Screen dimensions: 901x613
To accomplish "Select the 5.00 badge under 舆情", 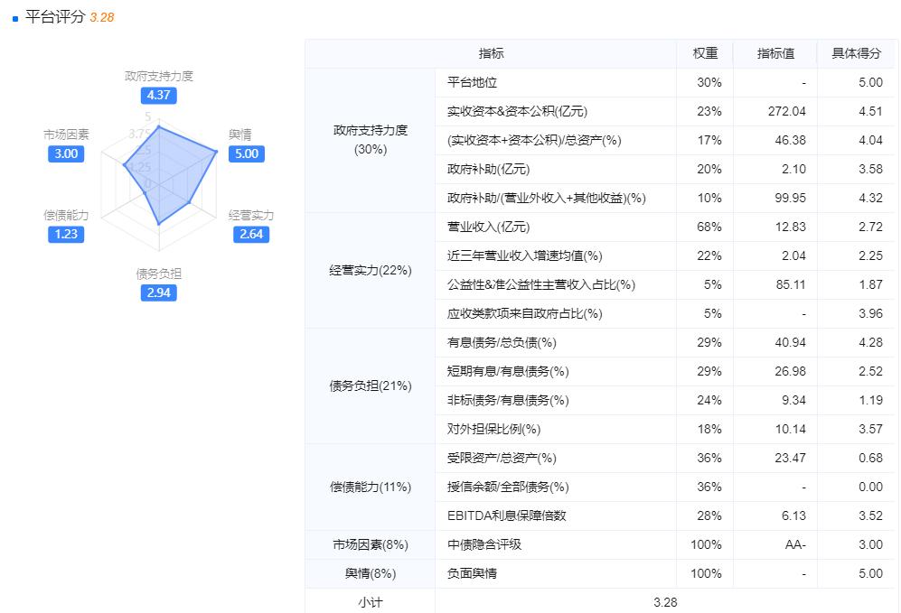I will [x=246, y=153].
